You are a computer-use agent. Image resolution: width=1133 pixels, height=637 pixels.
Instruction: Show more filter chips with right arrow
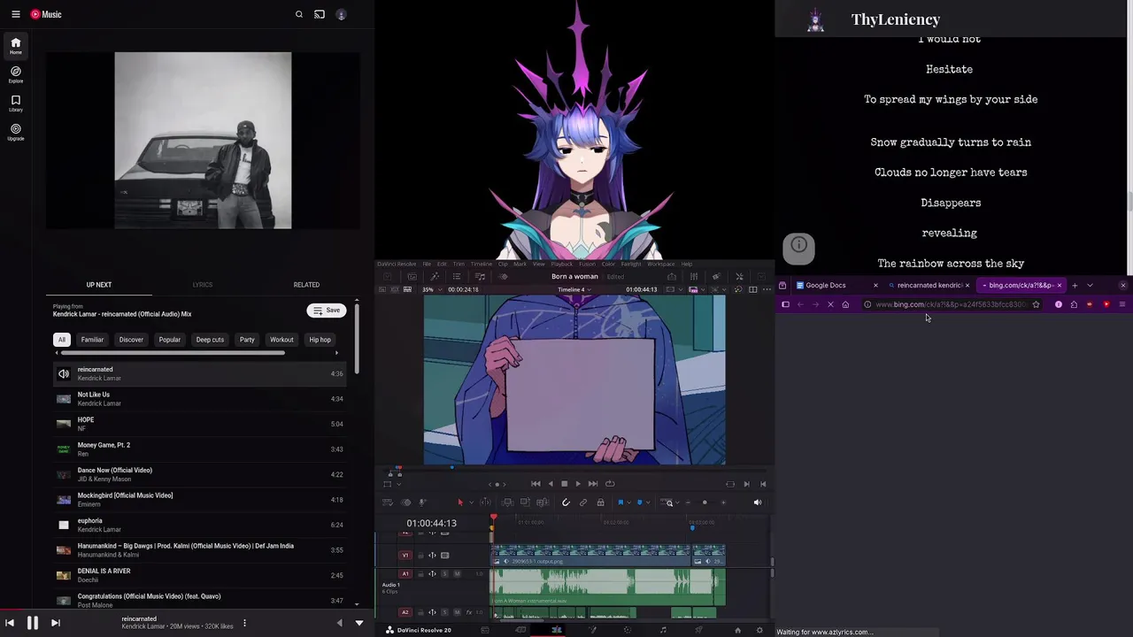(x=336, y=353)
